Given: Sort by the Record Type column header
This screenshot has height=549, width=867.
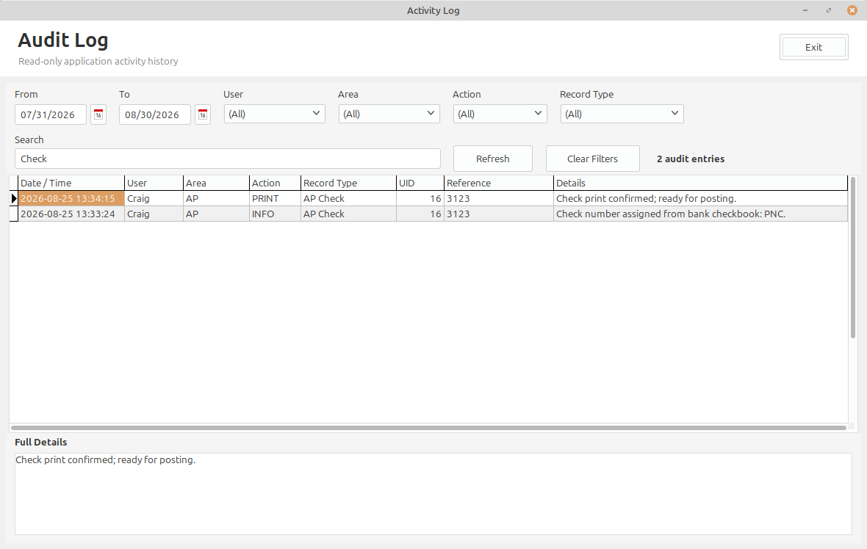Looking at the screenshot, I should pos(348,183).
